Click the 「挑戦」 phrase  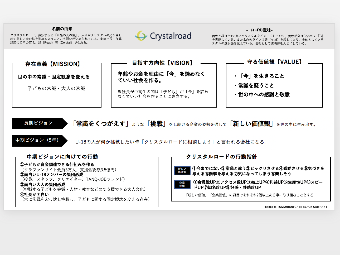(157, 124)
